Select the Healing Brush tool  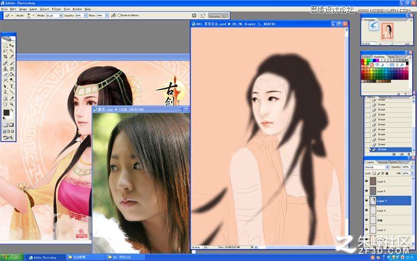5,63
